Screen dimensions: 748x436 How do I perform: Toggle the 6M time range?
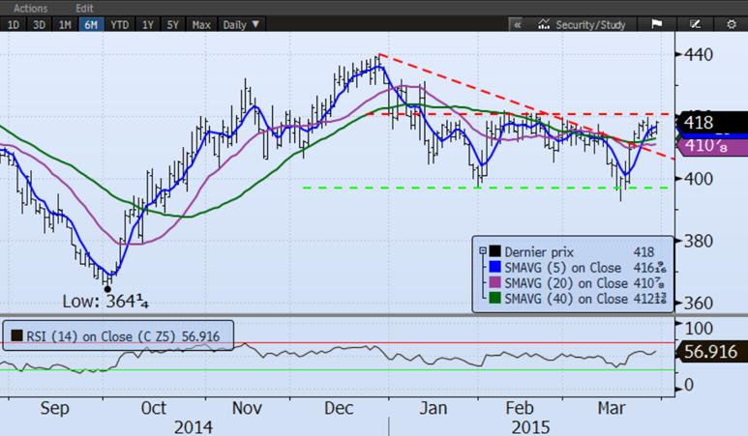click(92, 23)
